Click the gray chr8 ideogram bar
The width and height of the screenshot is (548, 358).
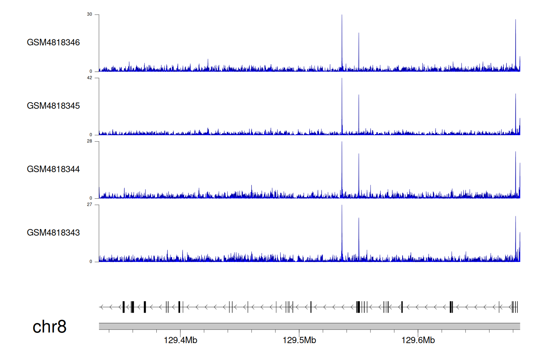309,326
